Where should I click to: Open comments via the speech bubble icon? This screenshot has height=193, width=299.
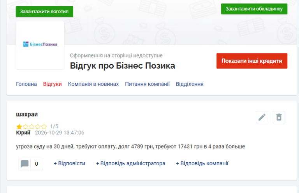pos(25,164)
